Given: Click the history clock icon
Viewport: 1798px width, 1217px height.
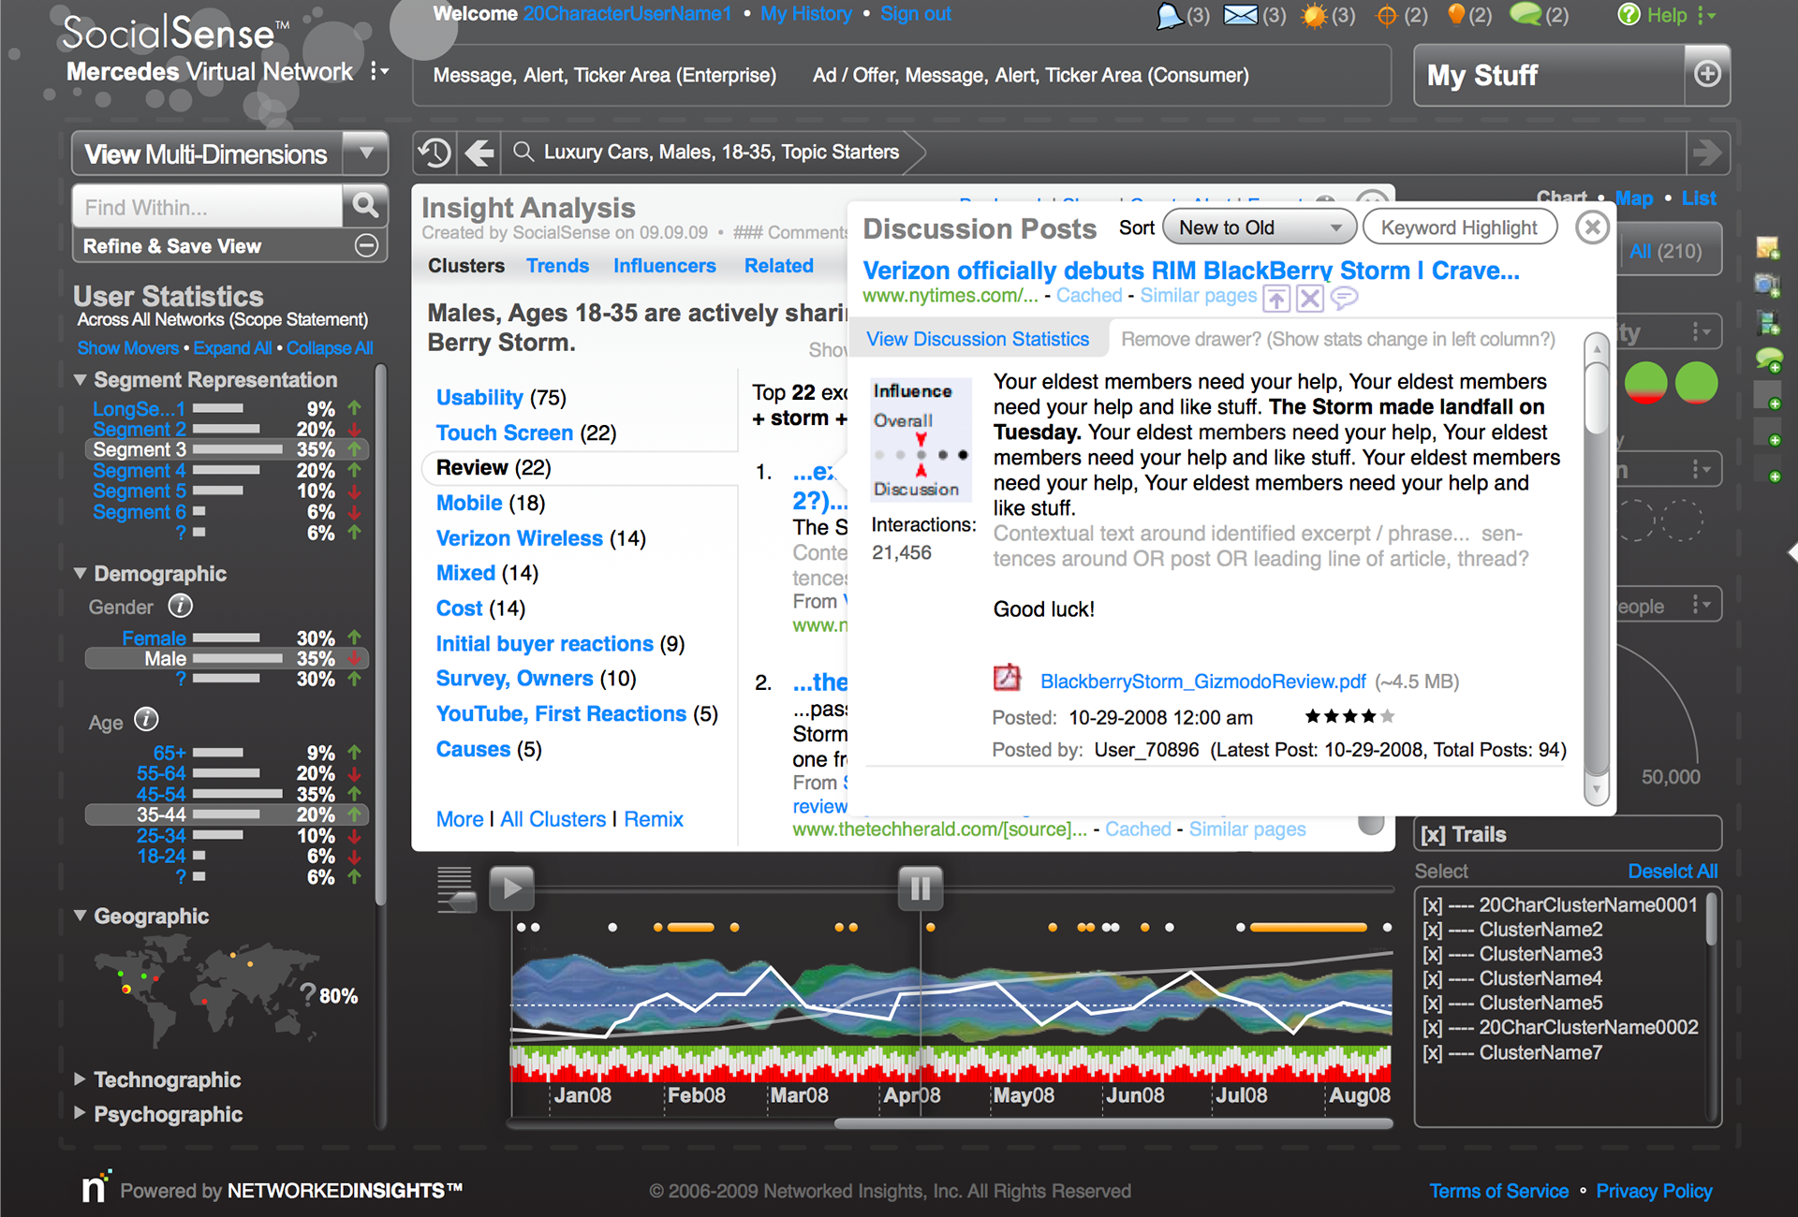Looking at the screenshot, I should pos(435,153).
